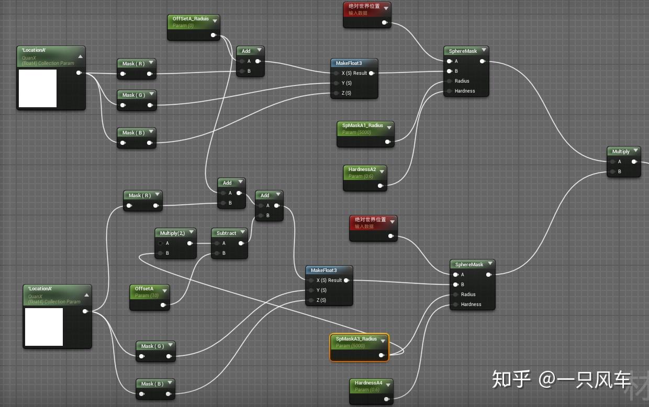Click the white preview swatch of the LocationA parameter
Screen dimensions: 649x407
click(38, 89)
